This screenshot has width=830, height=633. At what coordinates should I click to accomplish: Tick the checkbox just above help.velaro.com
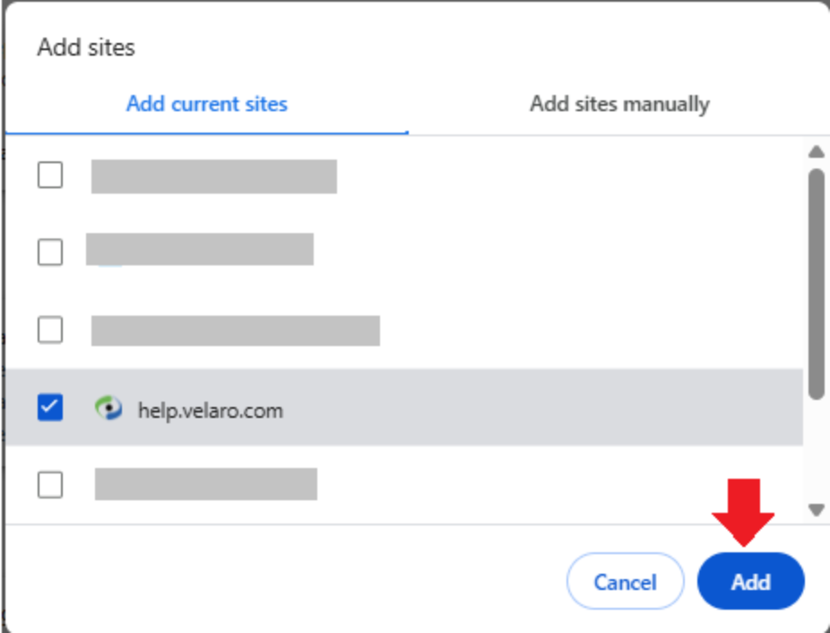point(50,329)
